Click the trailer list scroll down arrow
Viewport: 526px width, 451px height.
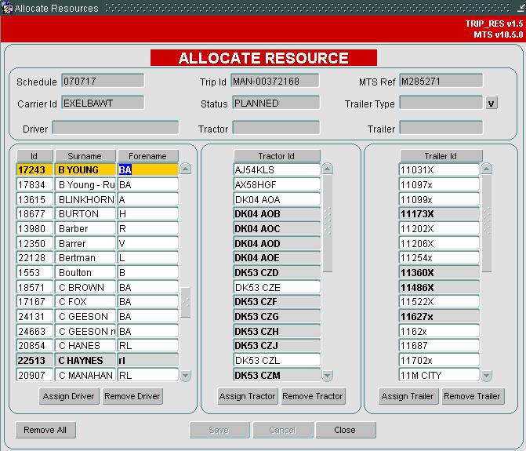pyautogui.click(x=487, y=375)
